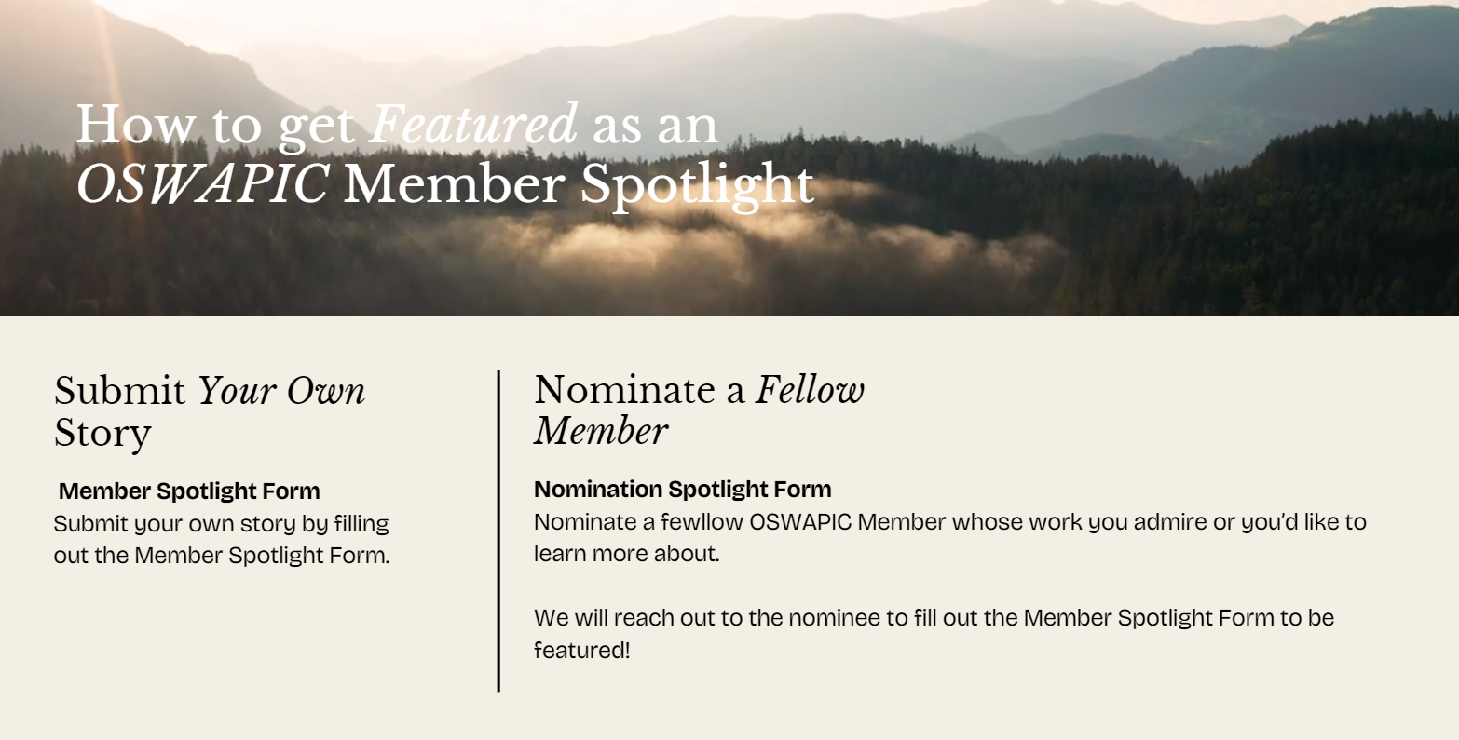
Task: Click the italic word "Fellow"
Action: pyautogui.click(x=810, y=390)
